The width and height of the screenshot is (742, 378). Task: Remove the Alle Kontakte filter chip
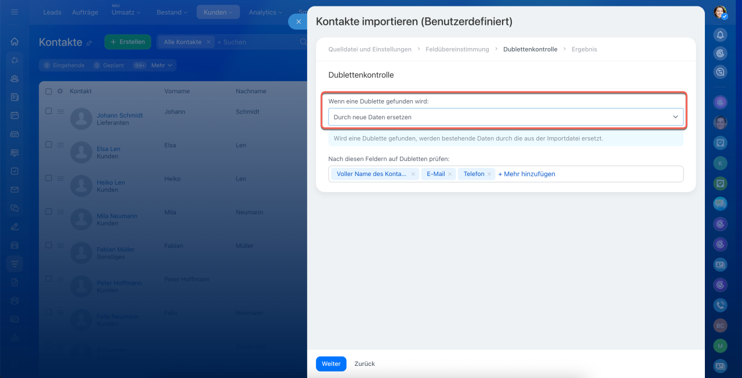coord(209,42)
